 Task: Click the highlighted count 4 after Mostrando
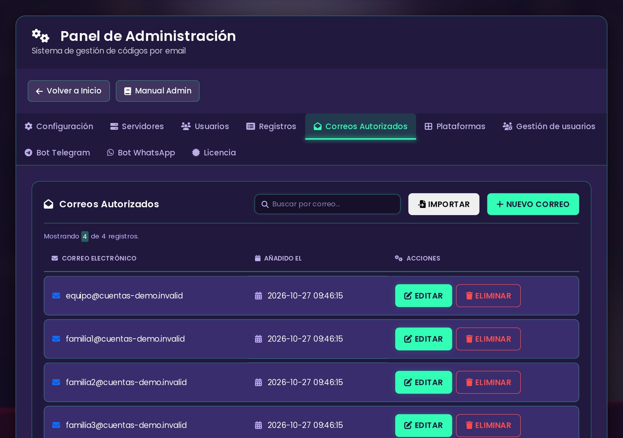point(84,237)
